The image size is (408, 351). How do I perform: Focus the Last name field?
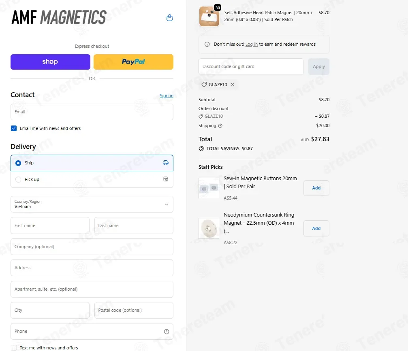point(134,225)
